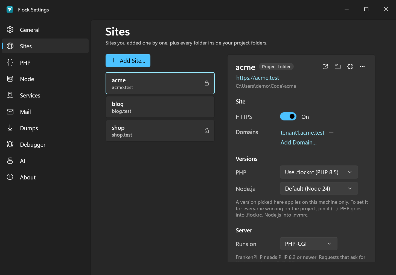Click the Dumps download arrow icon
This screenshot has width=396, height=275.
point(10,128)
